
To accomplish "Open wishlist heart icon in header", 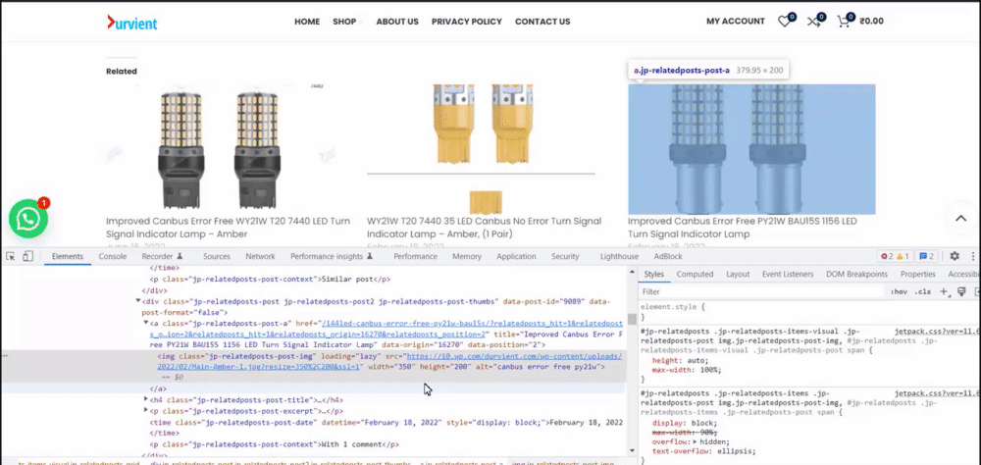I will coord(785,22).
